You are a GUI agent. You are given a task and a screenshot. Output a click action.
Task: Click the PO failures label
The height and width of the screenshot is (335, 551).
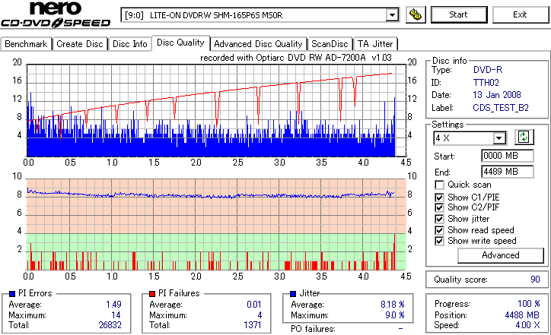pyautogui.click(x=313, y=329)
